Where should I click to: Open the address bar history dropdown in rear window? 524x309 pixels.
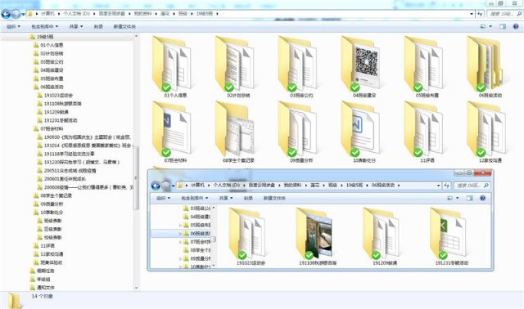[x=472, y=14]
